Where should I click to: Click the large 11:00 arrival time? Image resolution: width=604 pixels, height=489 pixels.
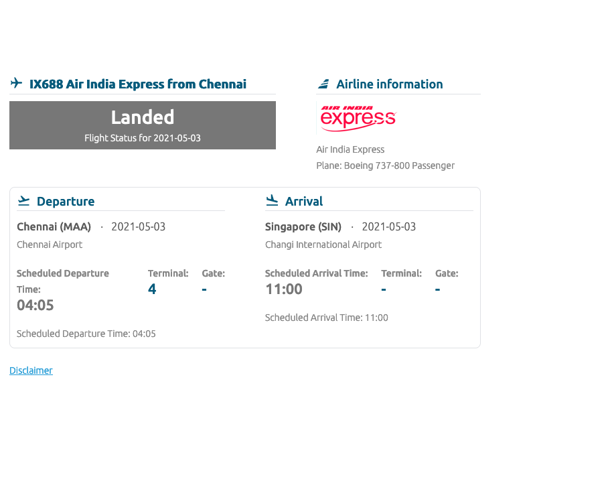[284, 289]
